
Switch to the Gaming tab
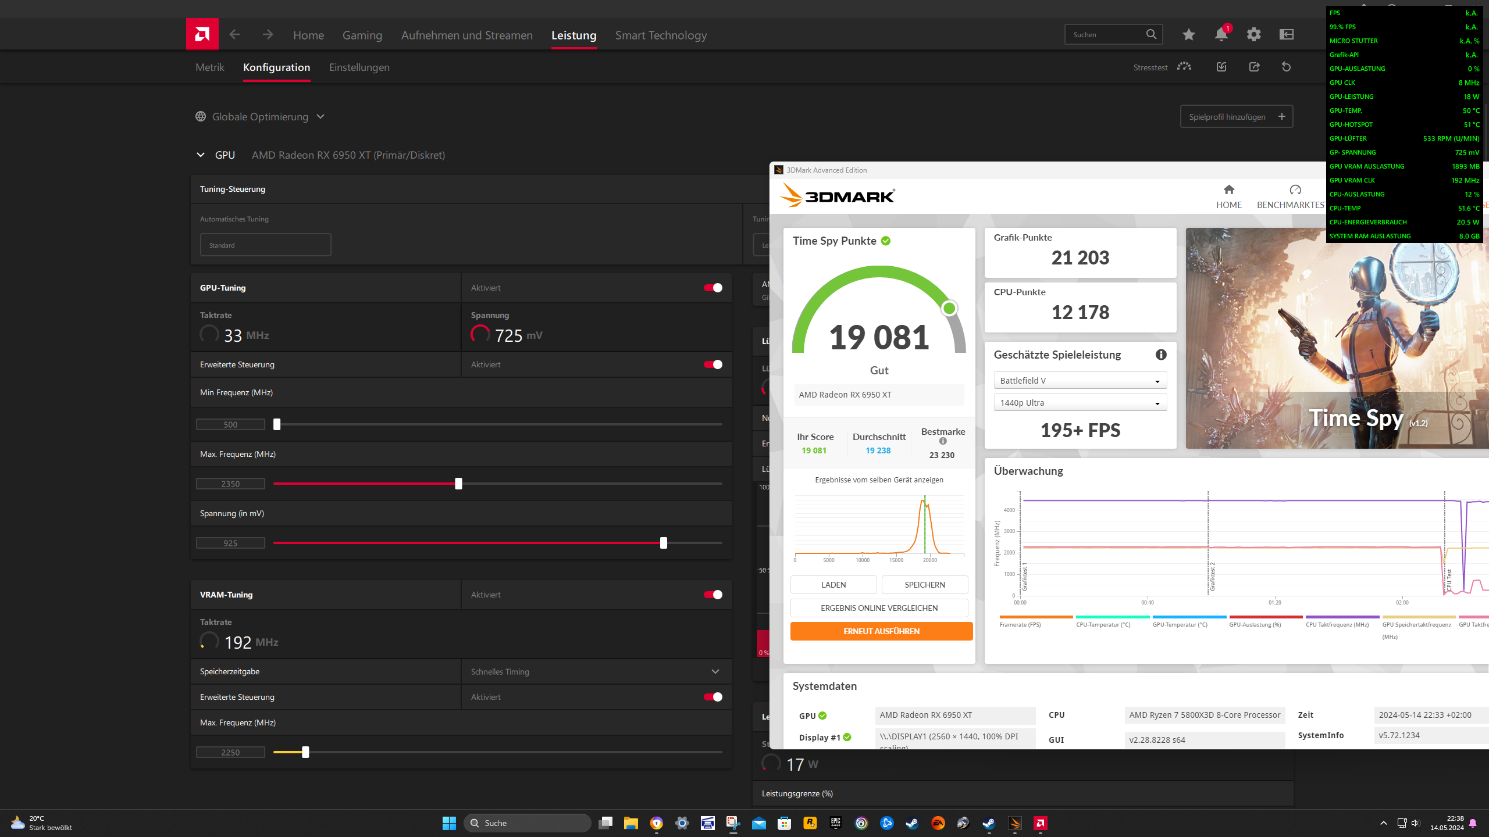[x=362, y=35]
